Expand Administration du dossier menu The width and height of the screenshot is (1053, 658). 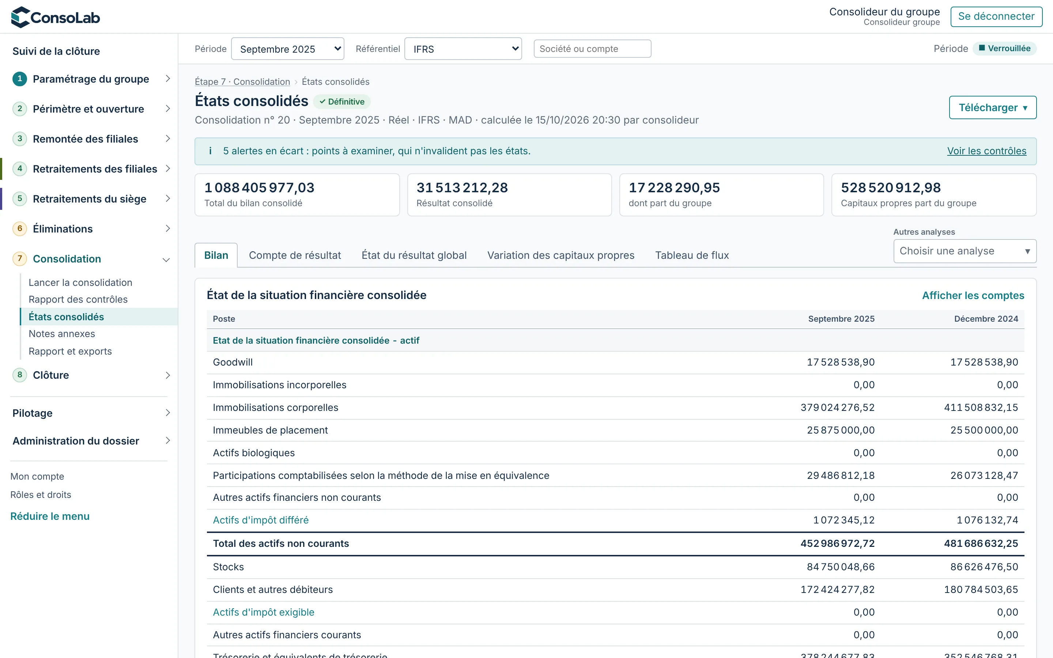pos(91,441)
